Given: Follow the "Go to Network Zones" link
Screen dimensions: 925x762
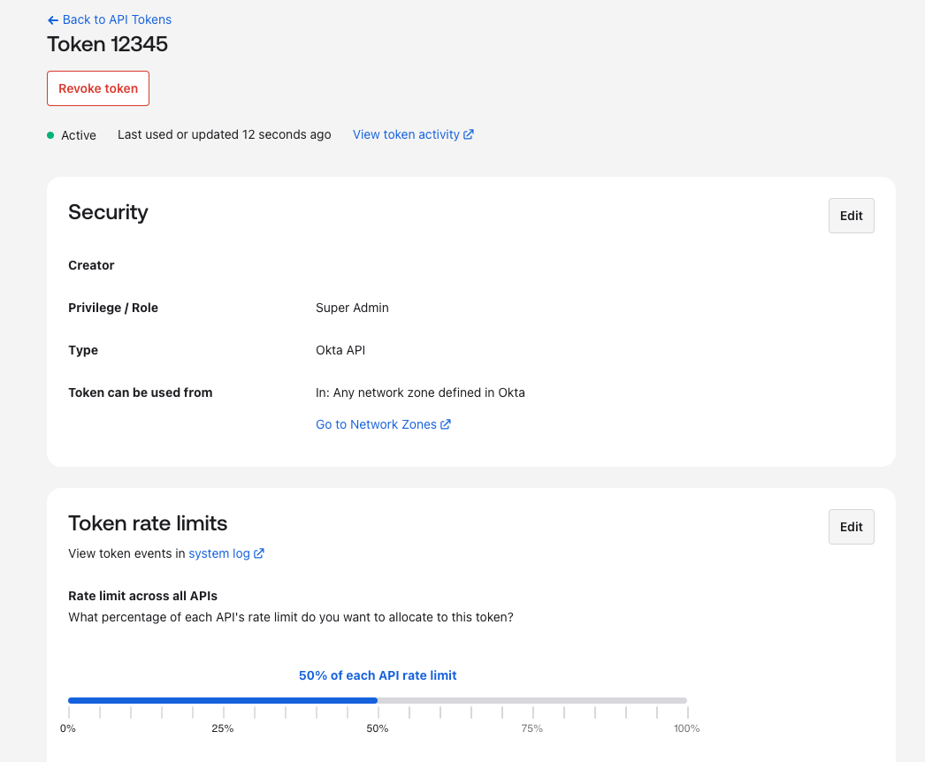Looking at the screenshot, I should pos(376,424).
